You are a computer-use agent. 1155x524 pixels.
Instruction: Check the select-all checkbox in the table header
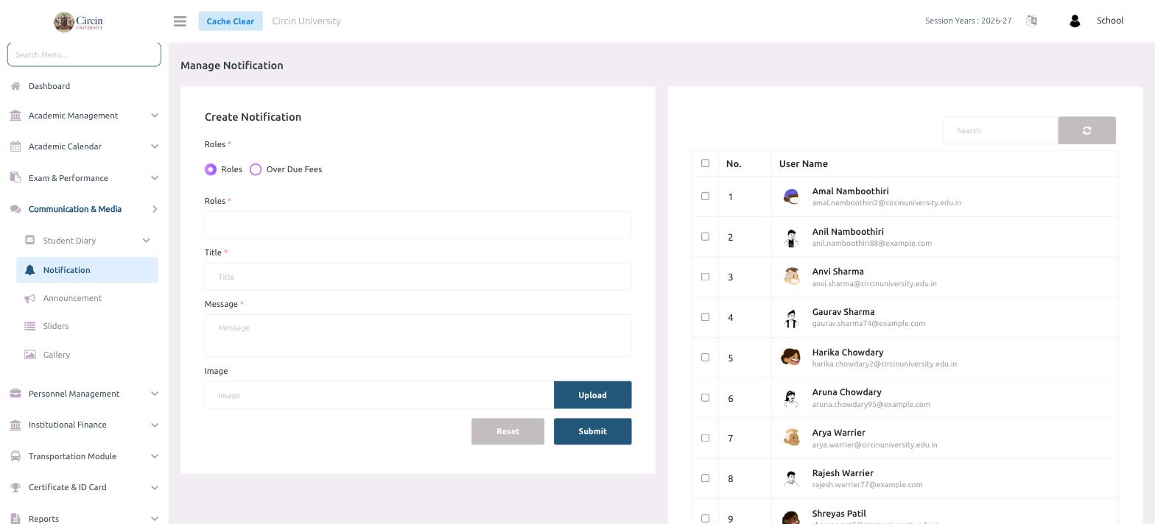pyautogui.click(x=705, y=163)
